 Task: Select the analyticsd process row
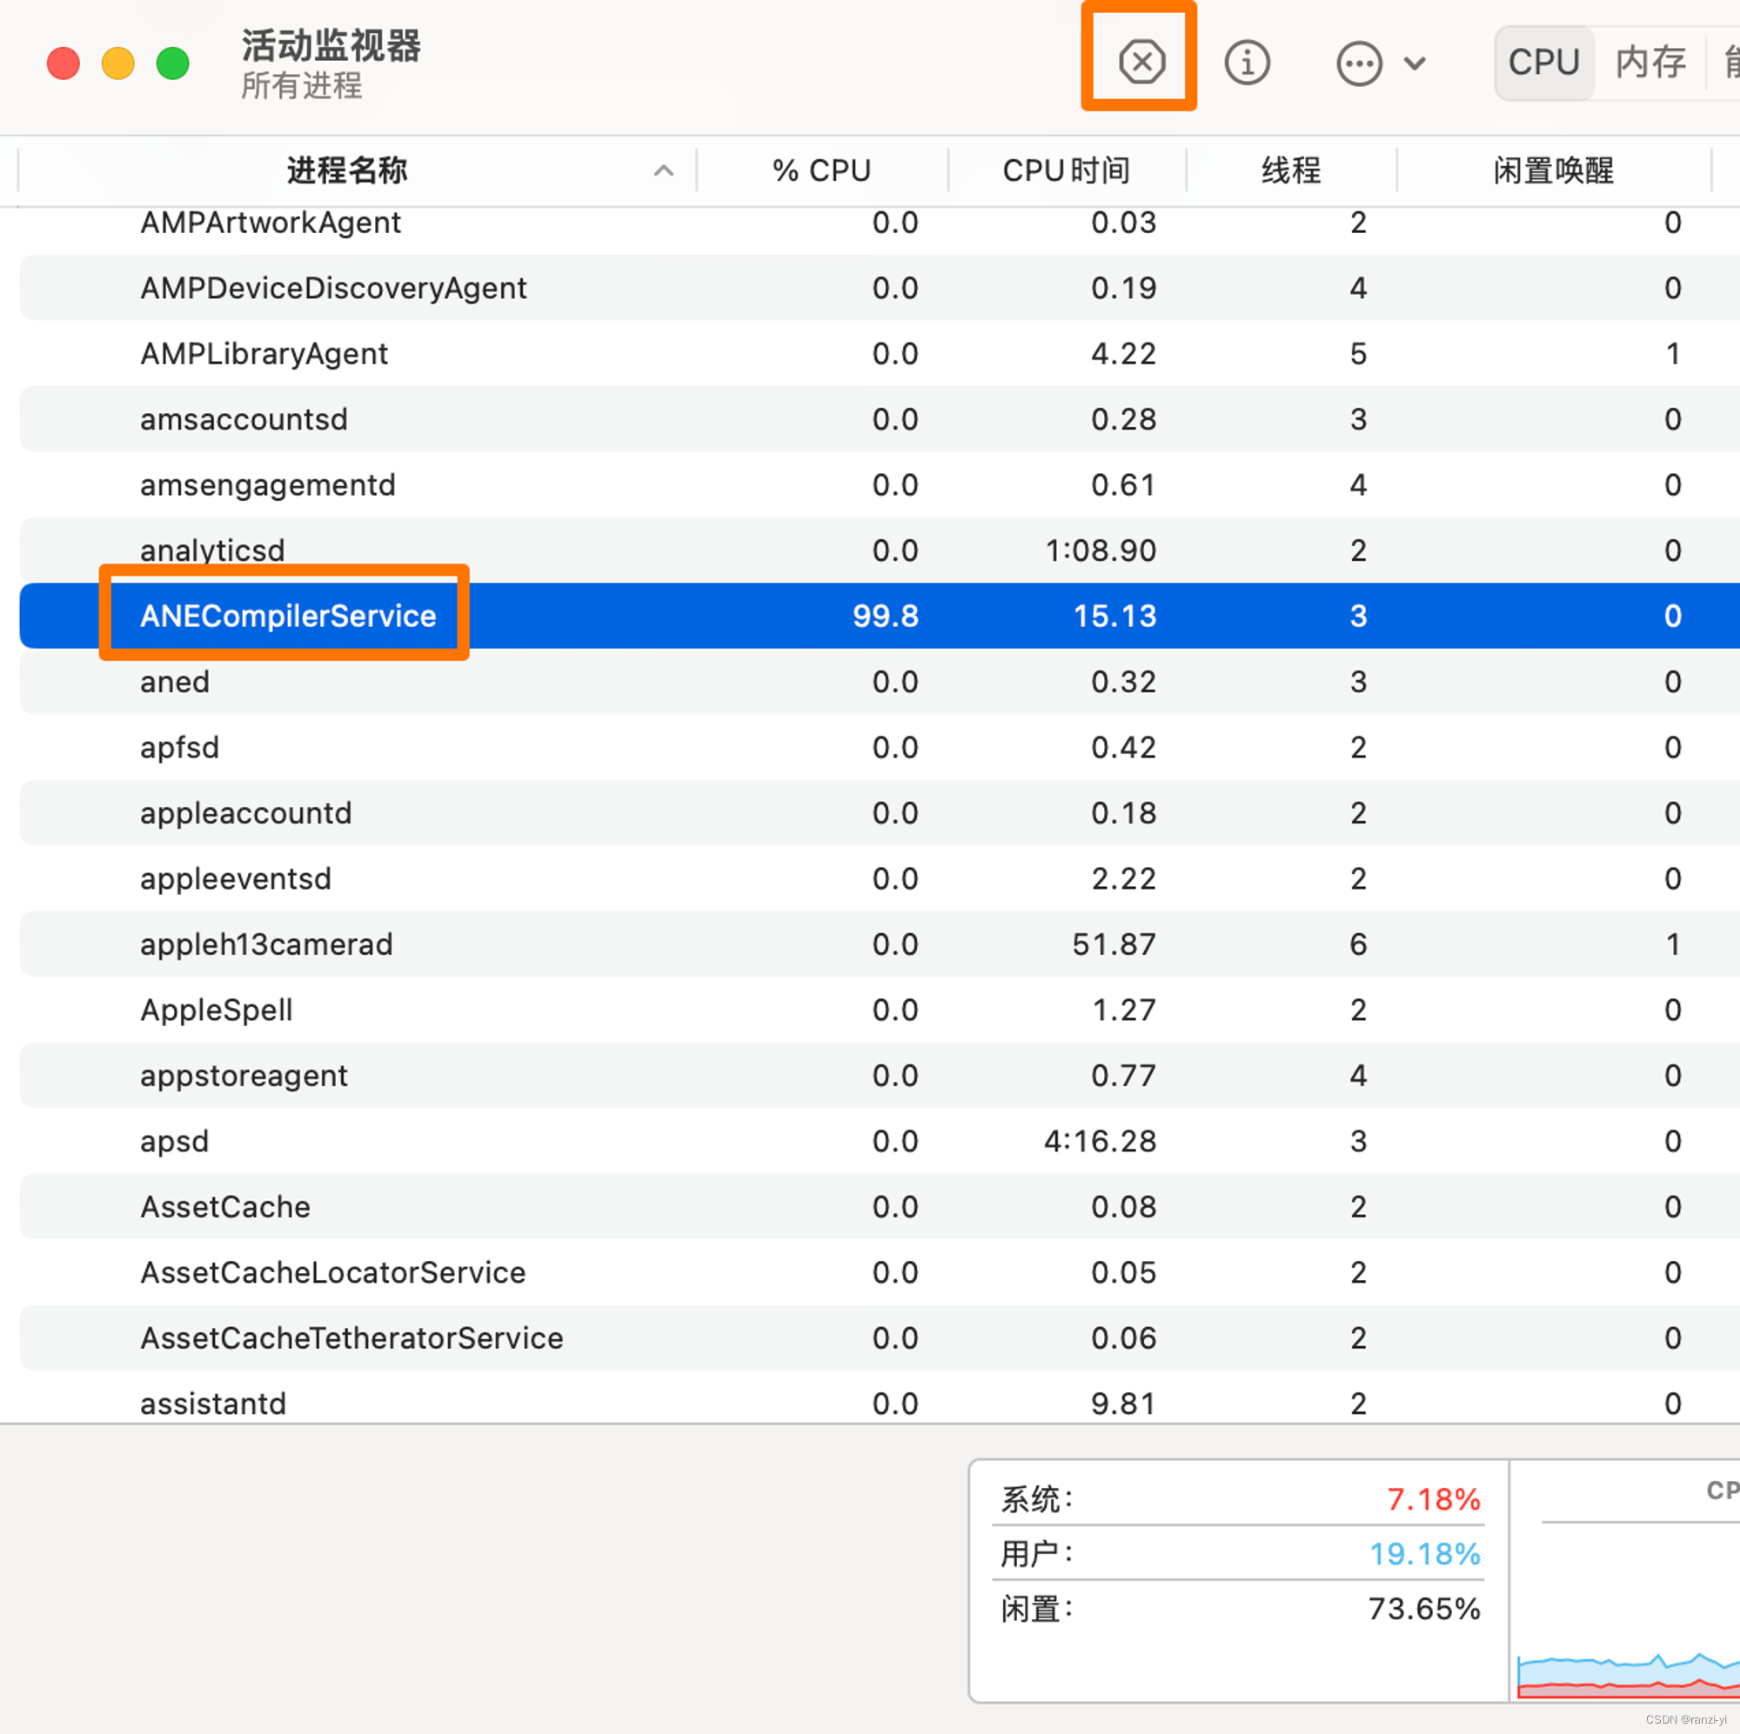211,550
